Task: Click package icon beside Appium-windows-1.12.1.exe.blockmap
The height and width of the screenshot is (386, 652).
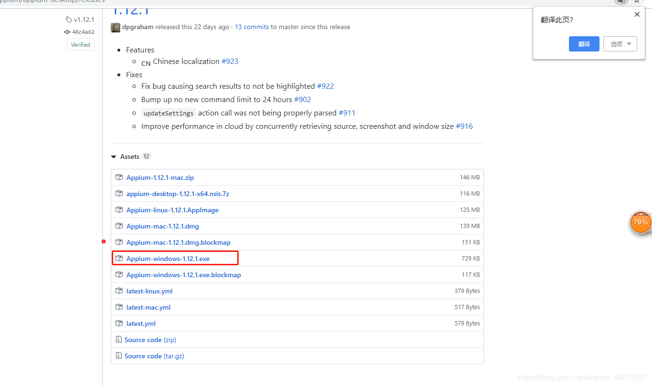Action: coord(119,274)
